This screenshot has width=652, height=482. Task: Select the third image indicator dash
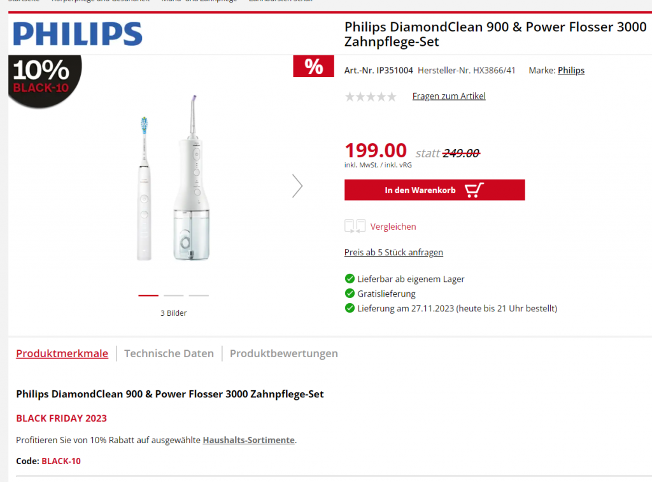click(199, 295)
